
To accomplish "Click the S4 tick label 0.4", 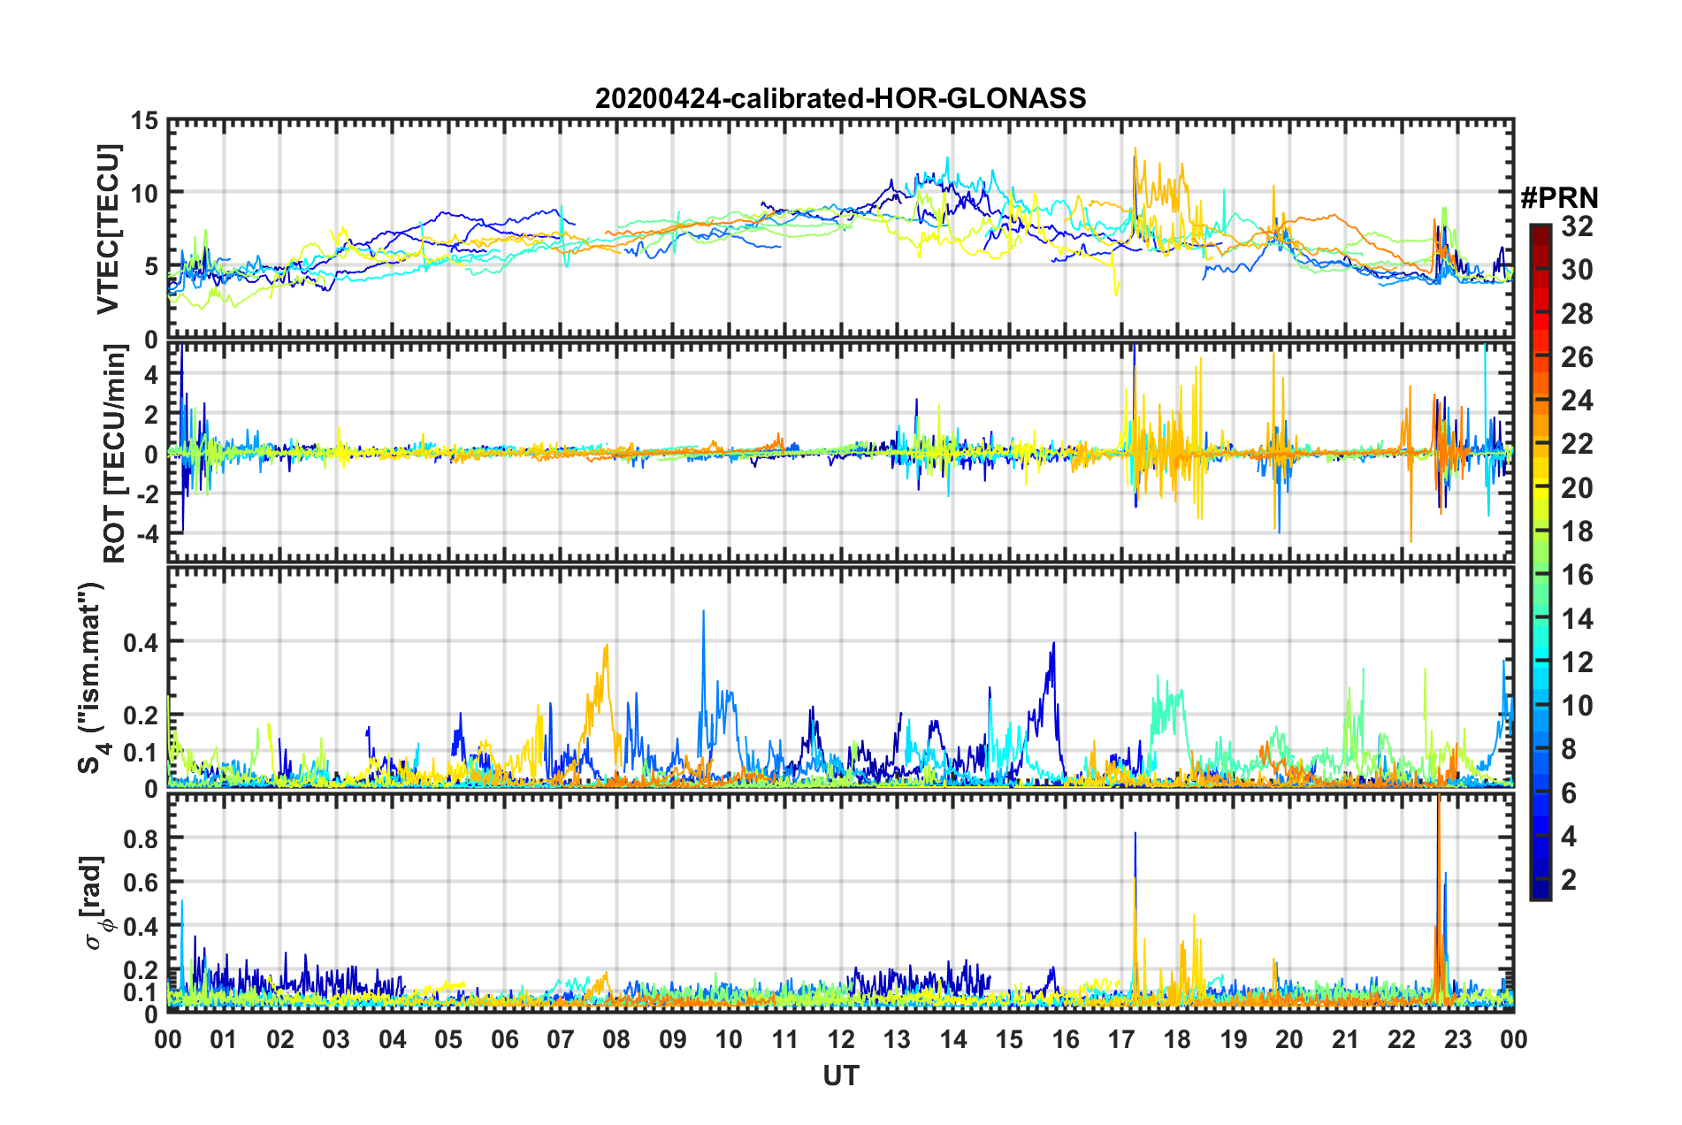I will click(x=141, y=643).
